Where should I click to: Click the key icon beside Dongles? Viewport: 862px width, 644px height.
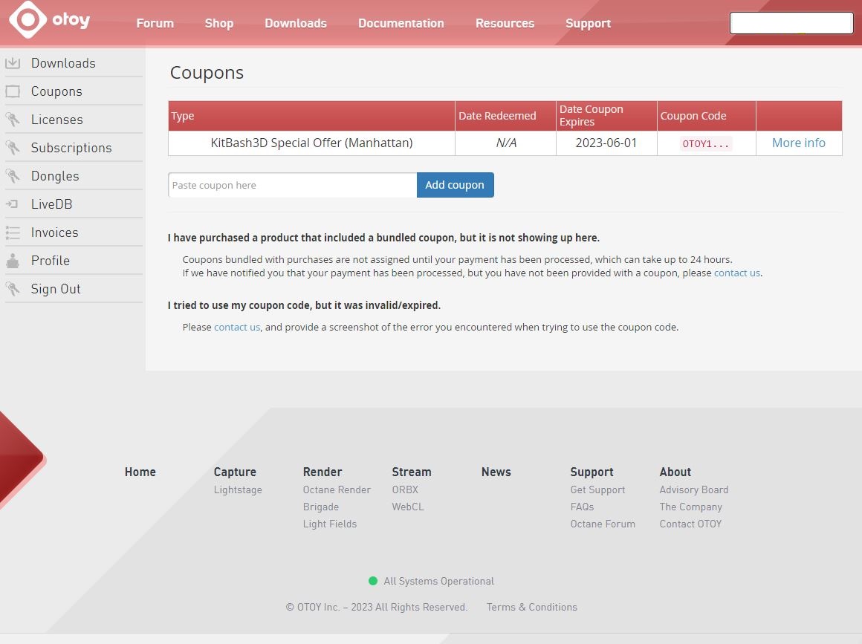(13, 176)
